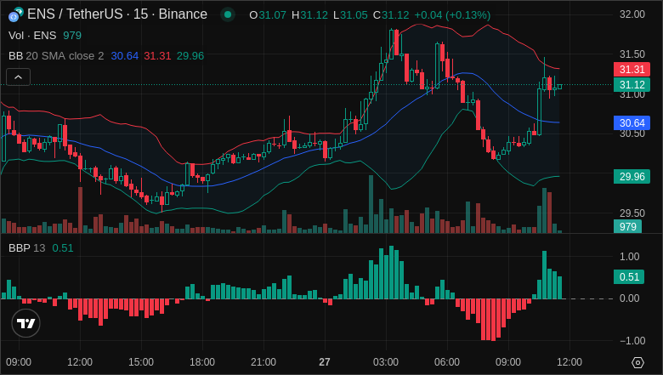Viewport: 663px width, 375px height.
Task: Click the green 29.96 lower band legend value
Action: coord(190,56)
